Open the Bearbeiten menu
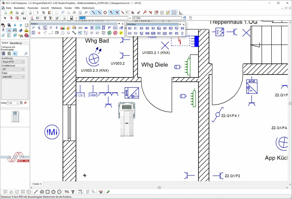This screenshot has height=199, width=292. tap(19, 8)
